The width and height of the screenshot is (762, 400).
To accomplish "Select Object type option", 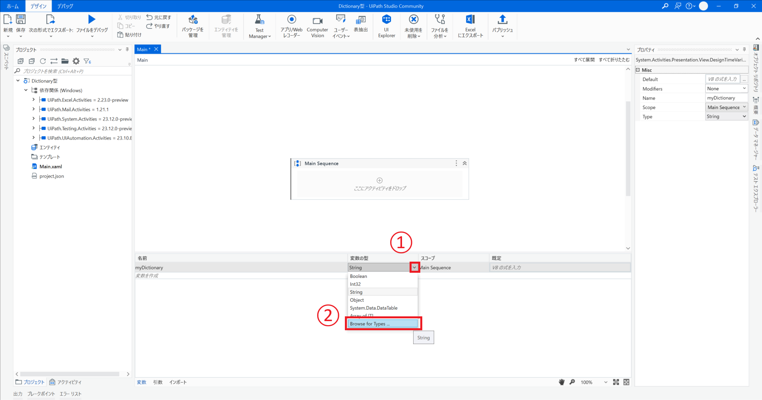I will [383, 300].
